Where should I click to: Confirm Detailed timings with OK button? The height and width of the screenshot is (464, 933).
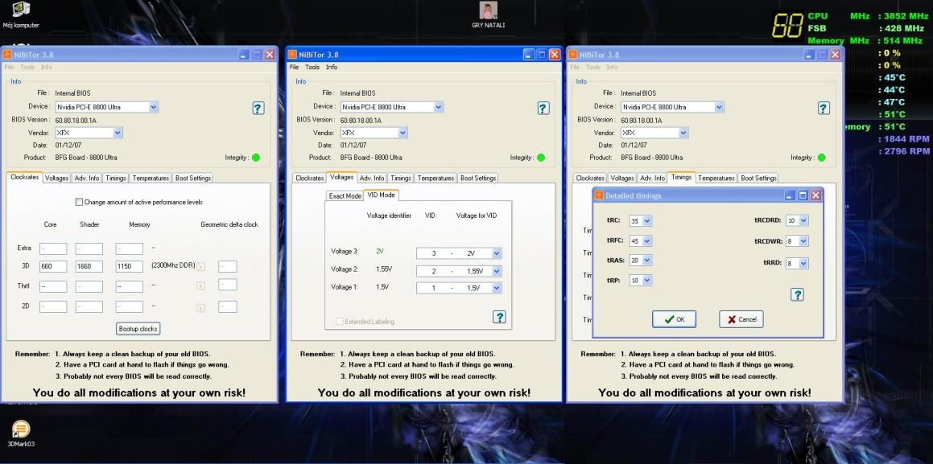[674, 319]
